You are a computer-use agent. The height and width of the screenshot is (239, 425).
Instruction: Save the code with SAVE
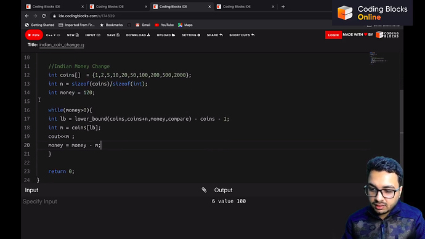[x=113, y=35]
